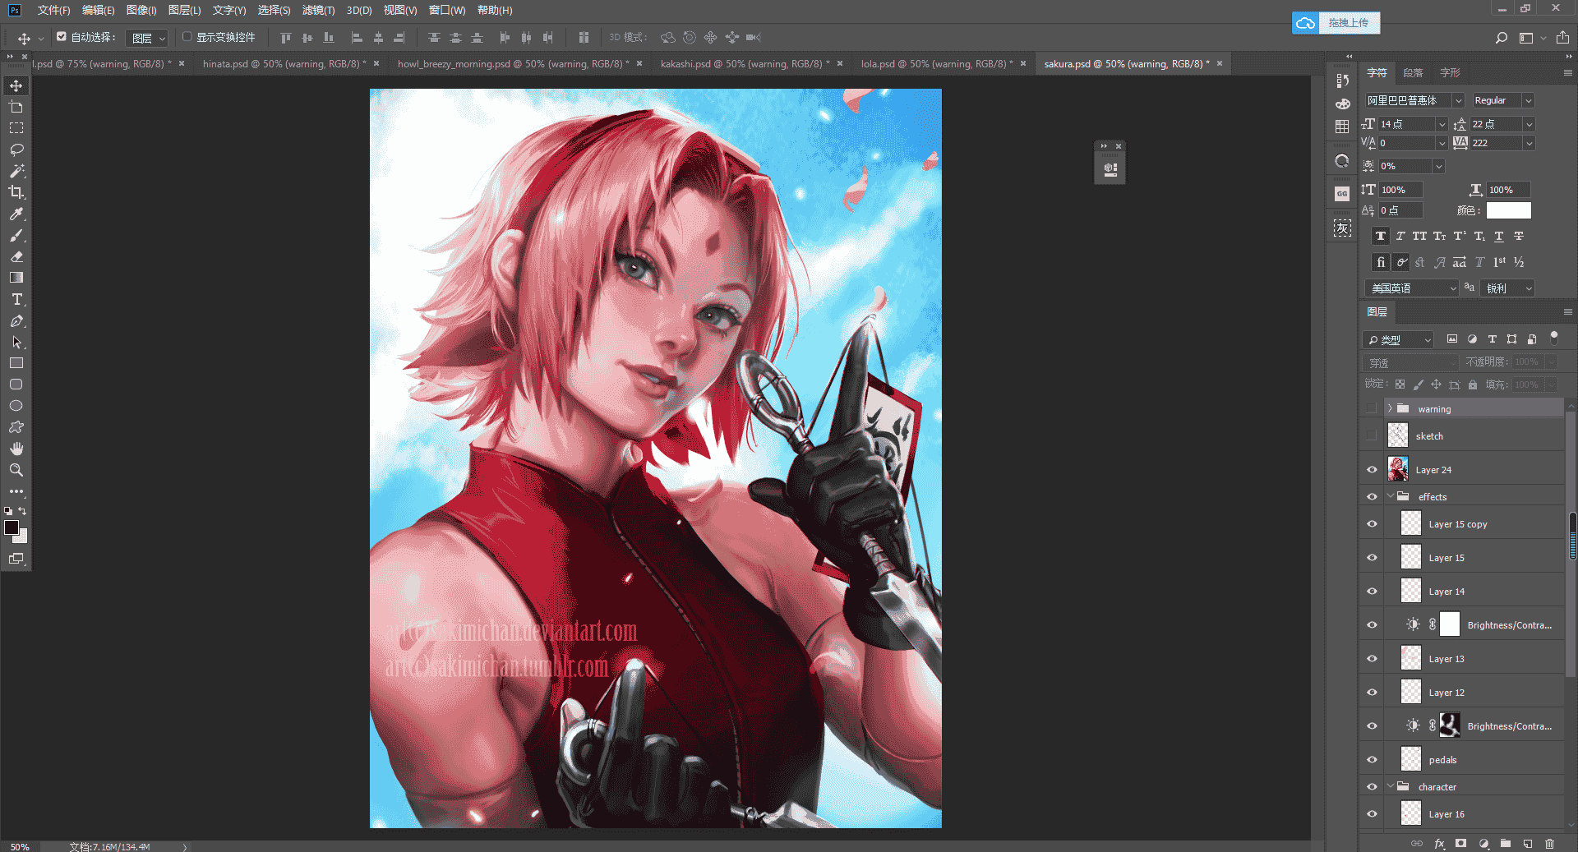Select the Eyedropper tool
The image size is (1578, 852).
coord(16,214)
